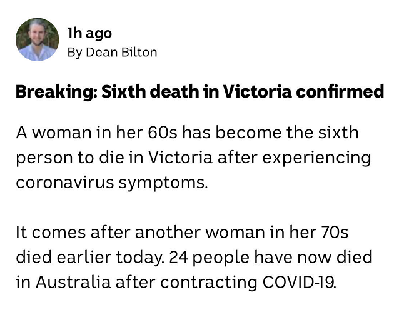Click the number '24' in the second paragraph
This screenshot has width=404, height=317.
[179, 257]
